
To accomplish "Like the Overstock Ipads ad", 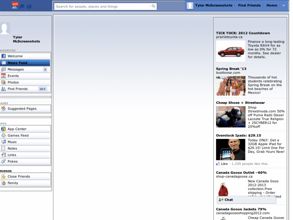I will point(224,164).
